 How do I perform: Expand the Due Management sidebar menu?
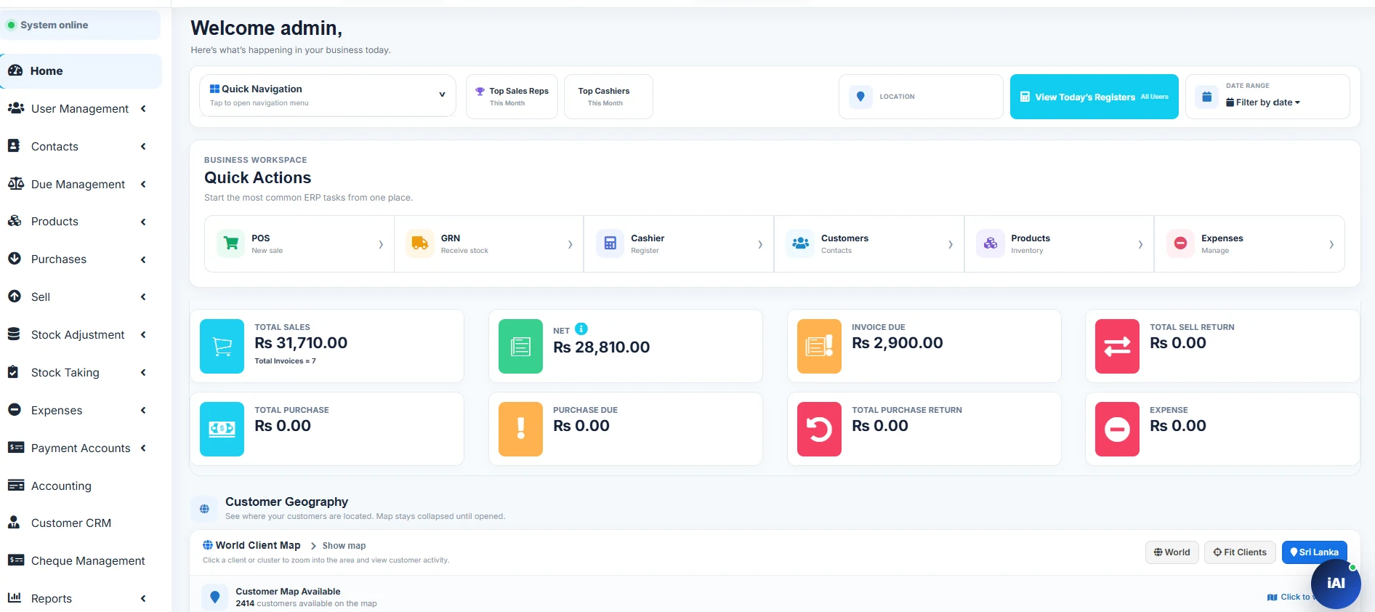81,184
